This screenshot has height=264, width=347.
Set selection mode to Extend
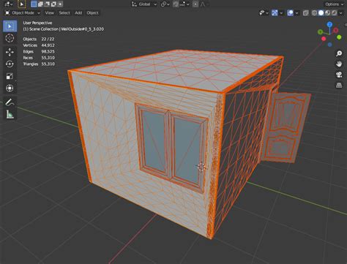(x=40, y=4)
